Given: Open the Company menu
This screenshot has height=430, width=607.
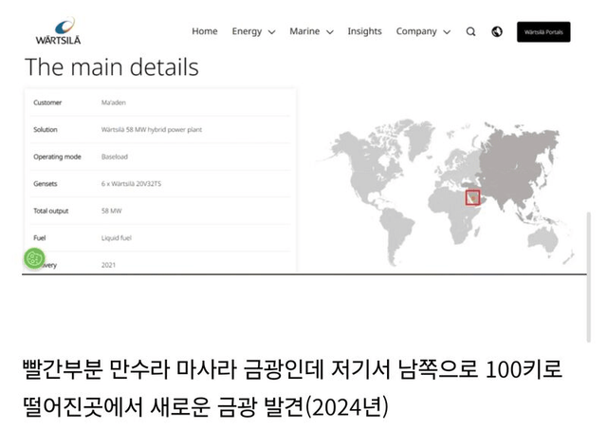Looking at the screenshot, I should [x=416, y=31].
